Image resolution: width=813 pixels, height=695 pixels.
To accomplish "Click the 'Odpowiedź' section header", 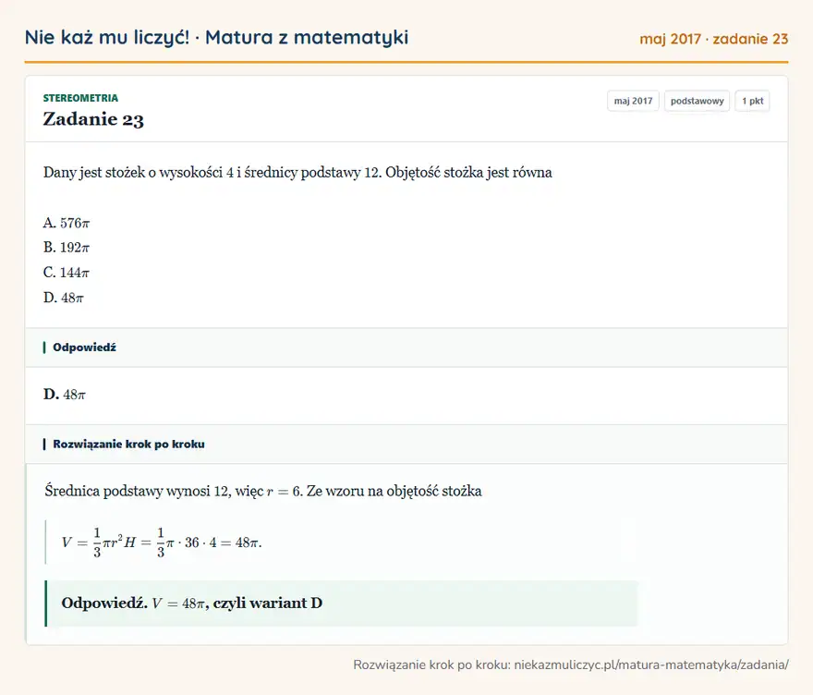I will click(406, 347).
